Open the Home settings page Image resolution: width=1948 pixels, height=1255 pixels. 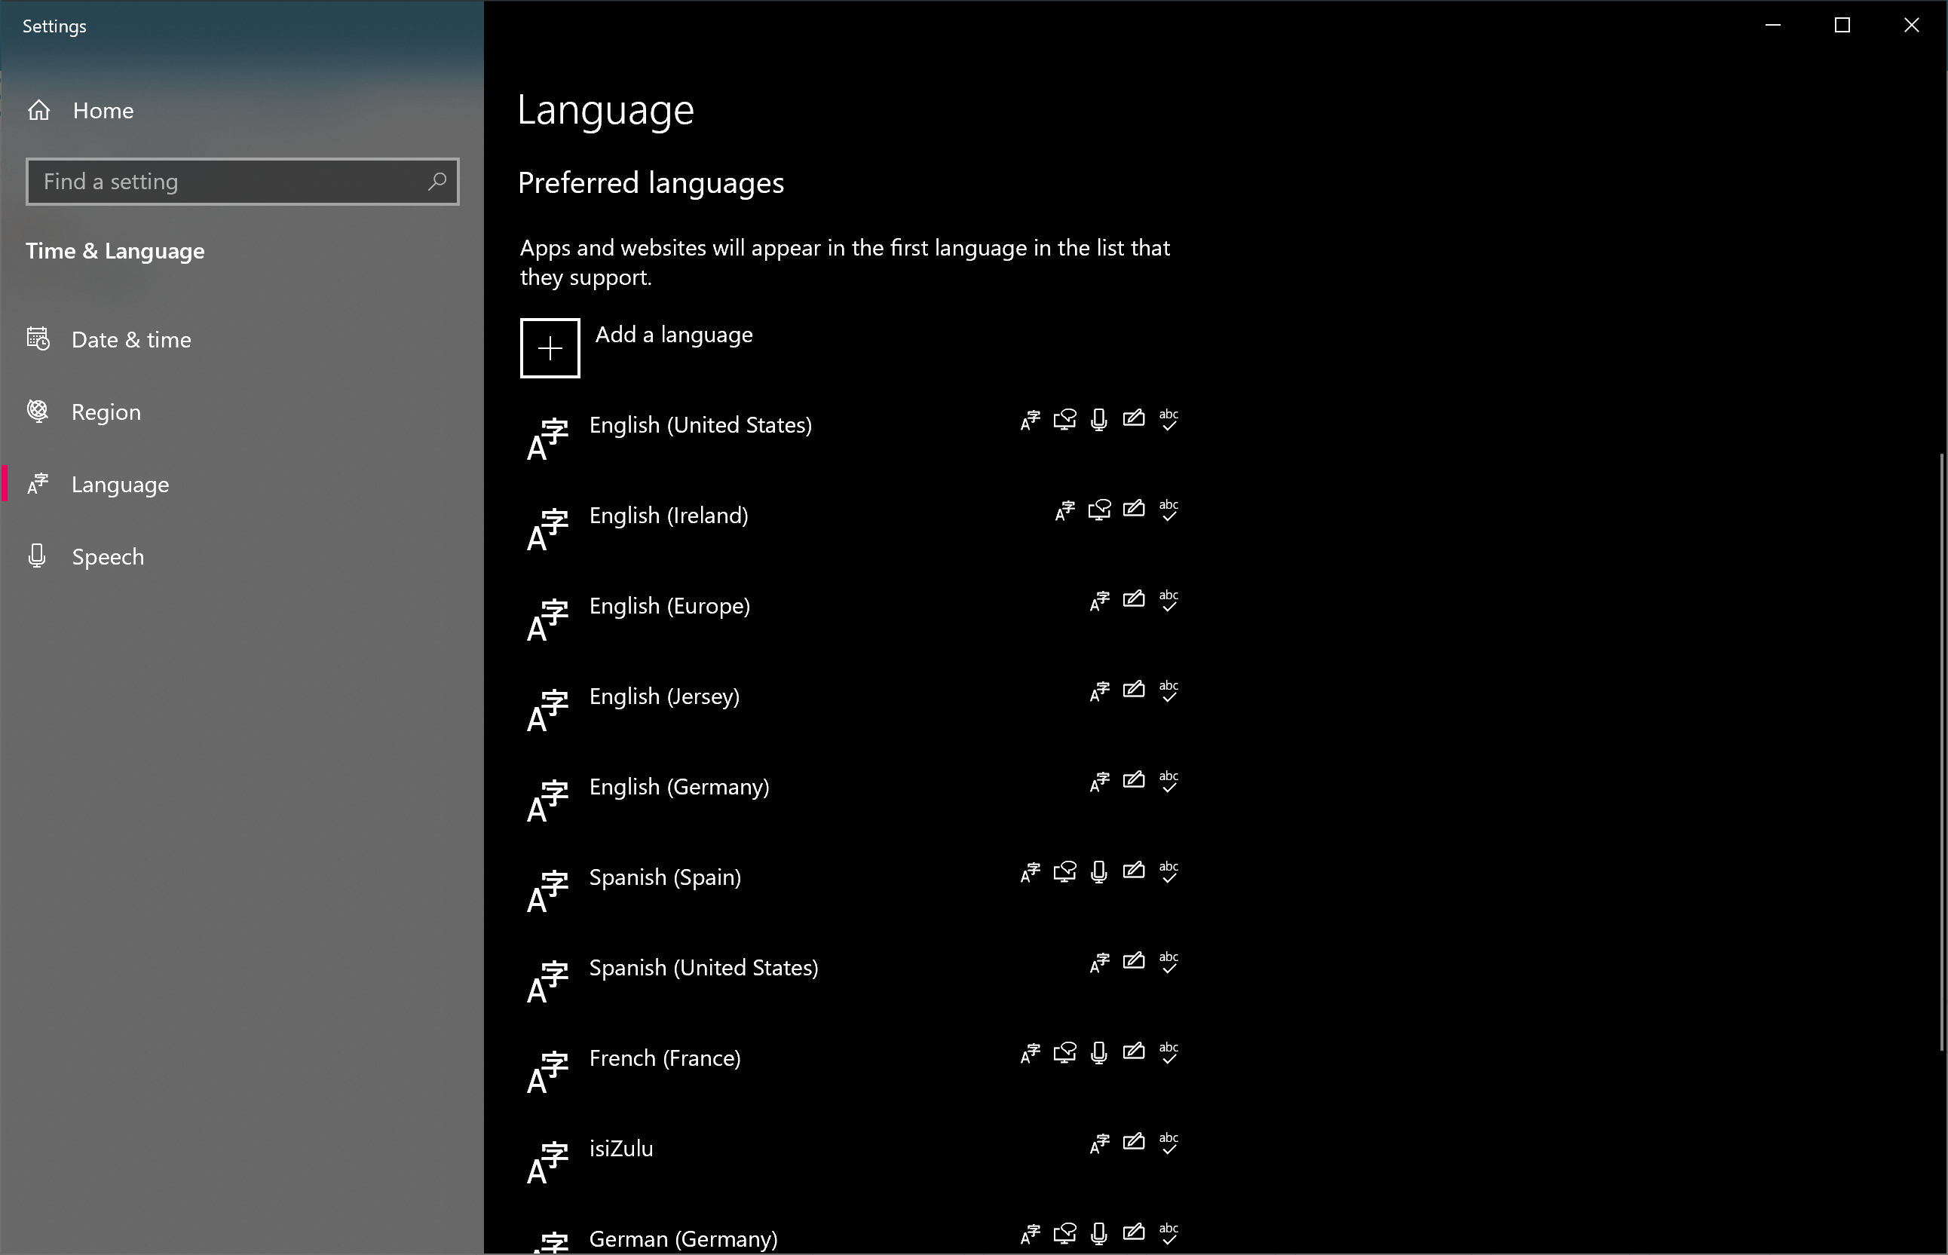[x=242, y=110]
